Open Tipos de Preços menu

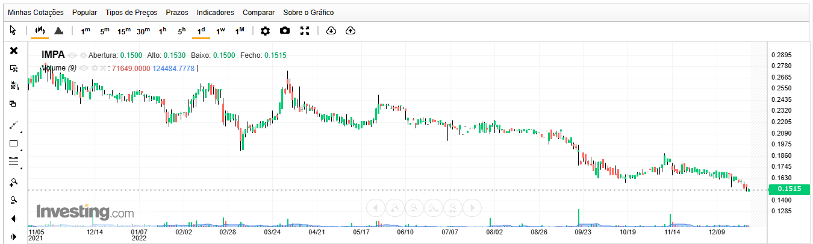tap(131, 12)
